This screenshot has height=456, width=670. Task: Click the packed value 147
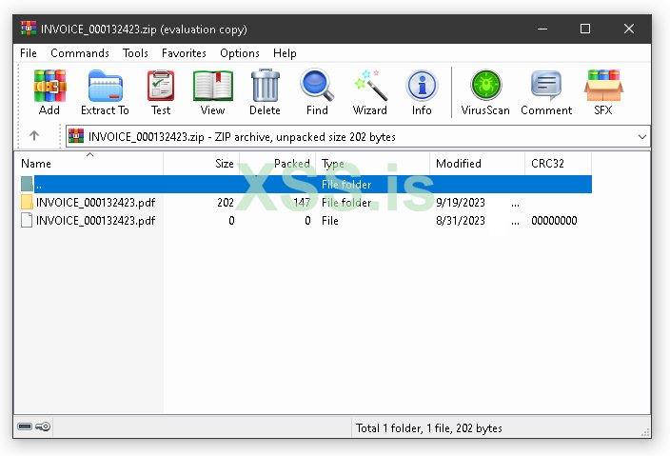[302, 202]
